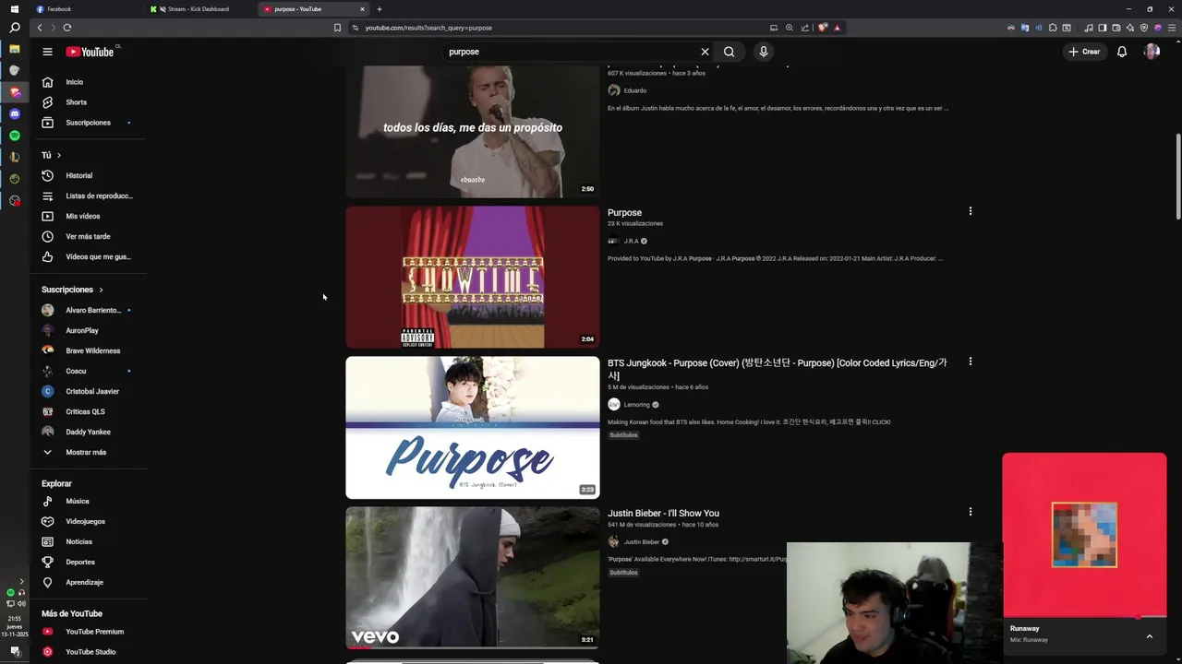Open YouTube Studio

[90, 652]
